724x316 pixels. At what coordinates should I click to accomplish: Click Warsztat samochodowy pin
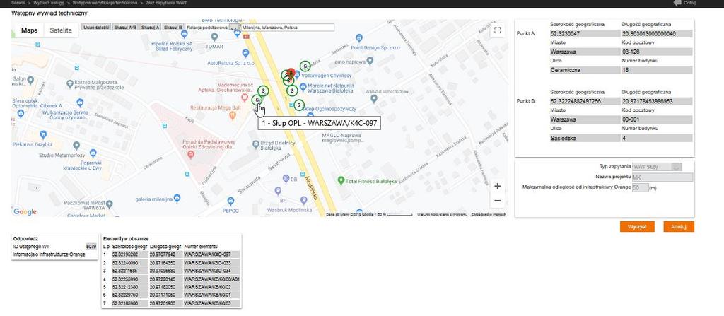pyautogui.click(x=374, y=98)
